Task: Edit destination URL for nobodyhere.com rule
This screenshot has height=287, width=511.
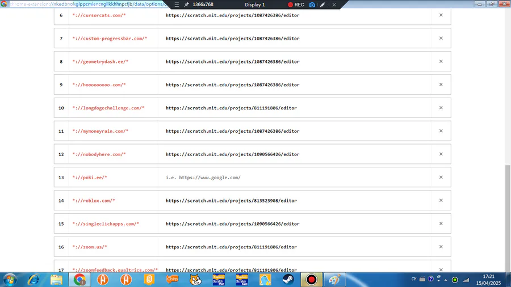Action: coord(295,154)
